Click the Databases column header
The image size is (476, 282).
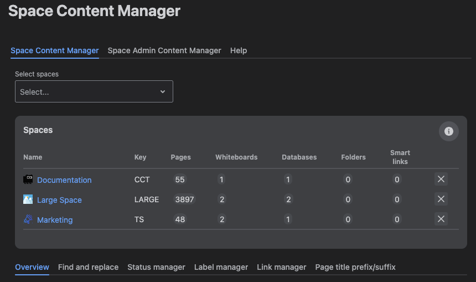[x=299, y=157]
